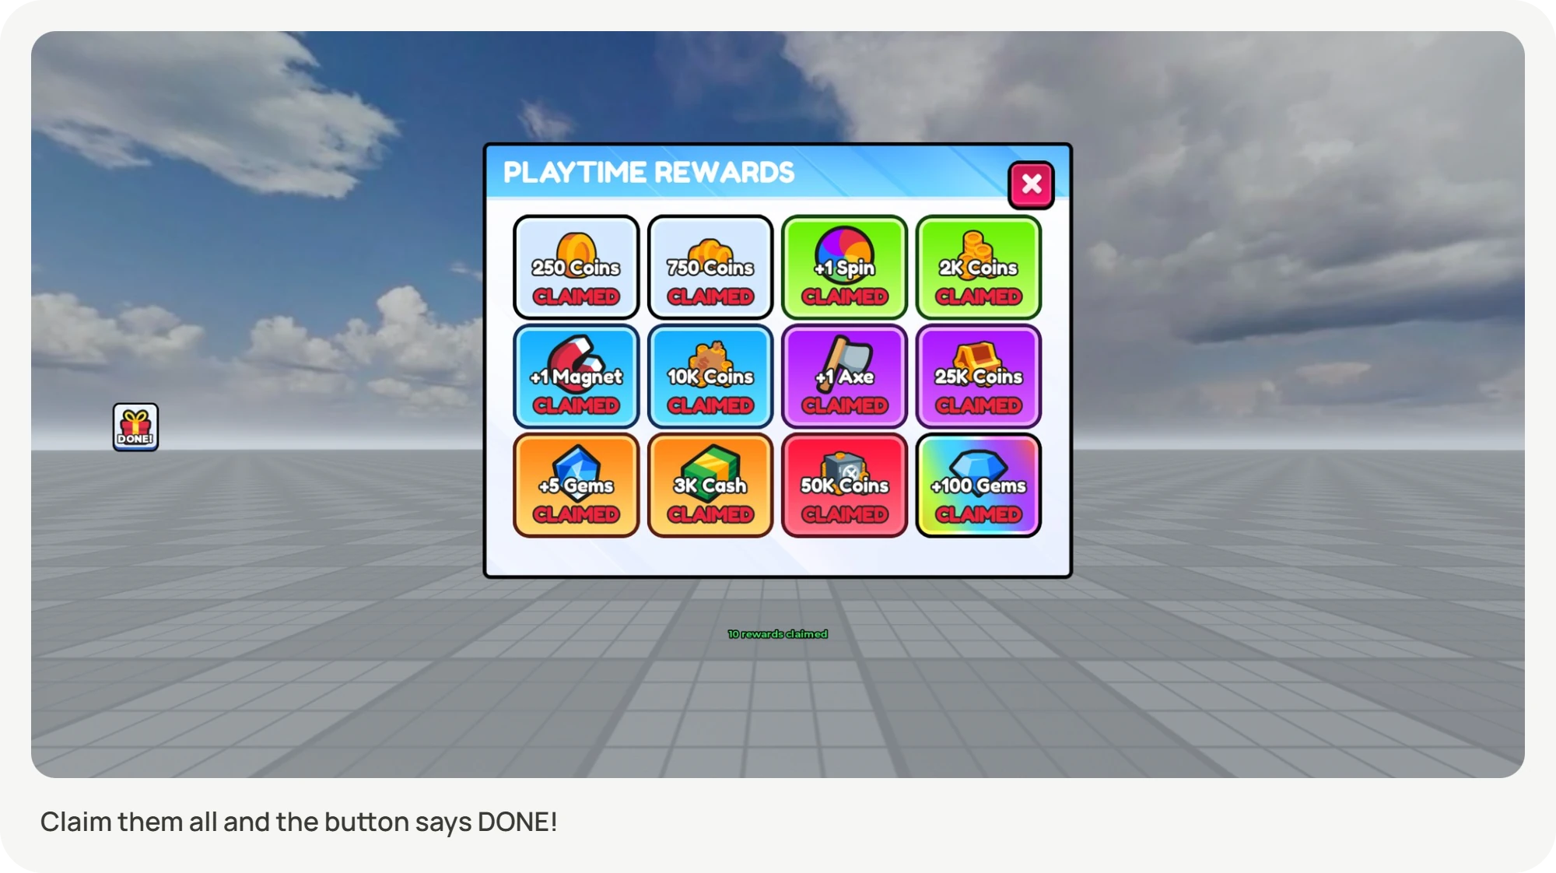Click the 25K Coins reward tile
1556x873 pixels.
click(979, 377)
